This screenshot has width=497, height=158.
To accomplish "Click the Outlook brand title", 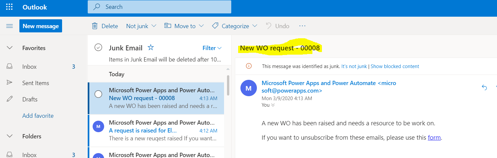I will [x=35, y=7].
